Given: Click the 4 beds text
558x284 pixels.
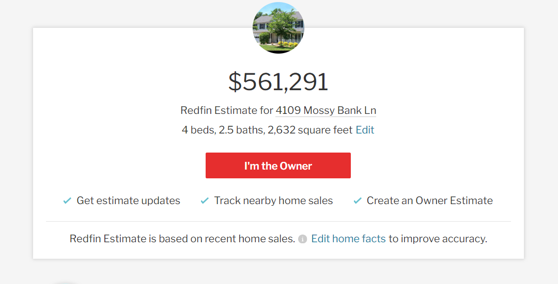Looking at the screenshot, I should click(x=198, y=130).
